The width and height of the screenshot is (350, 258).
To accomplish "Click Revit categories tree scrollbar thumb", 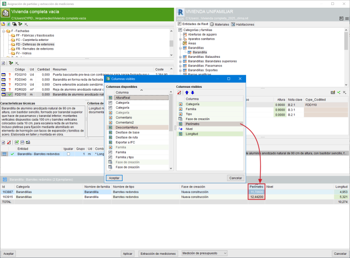I will [x=346, y=41].
